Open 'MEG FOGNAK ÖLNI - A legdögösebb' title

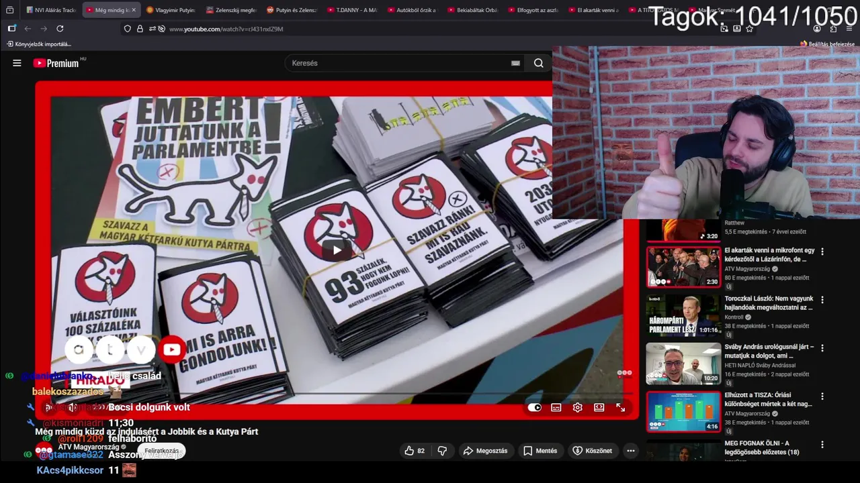(762, 447)
